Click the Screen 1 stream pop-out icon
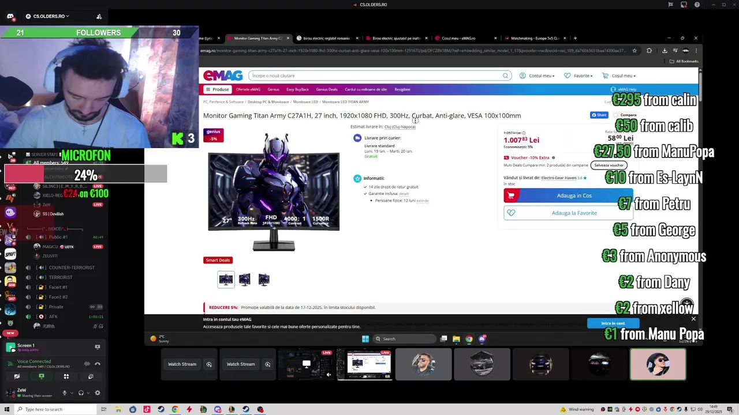This screenshot has width=739, height=415. point(98,347)
